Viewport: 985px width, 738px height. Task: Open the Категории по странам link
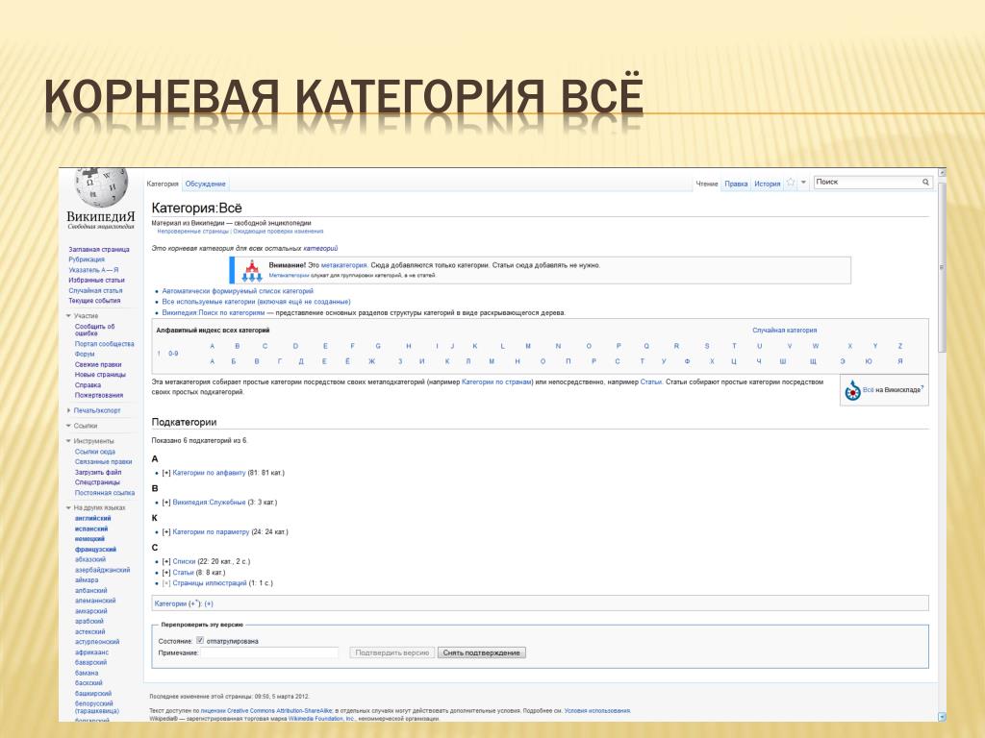(497, 382)
